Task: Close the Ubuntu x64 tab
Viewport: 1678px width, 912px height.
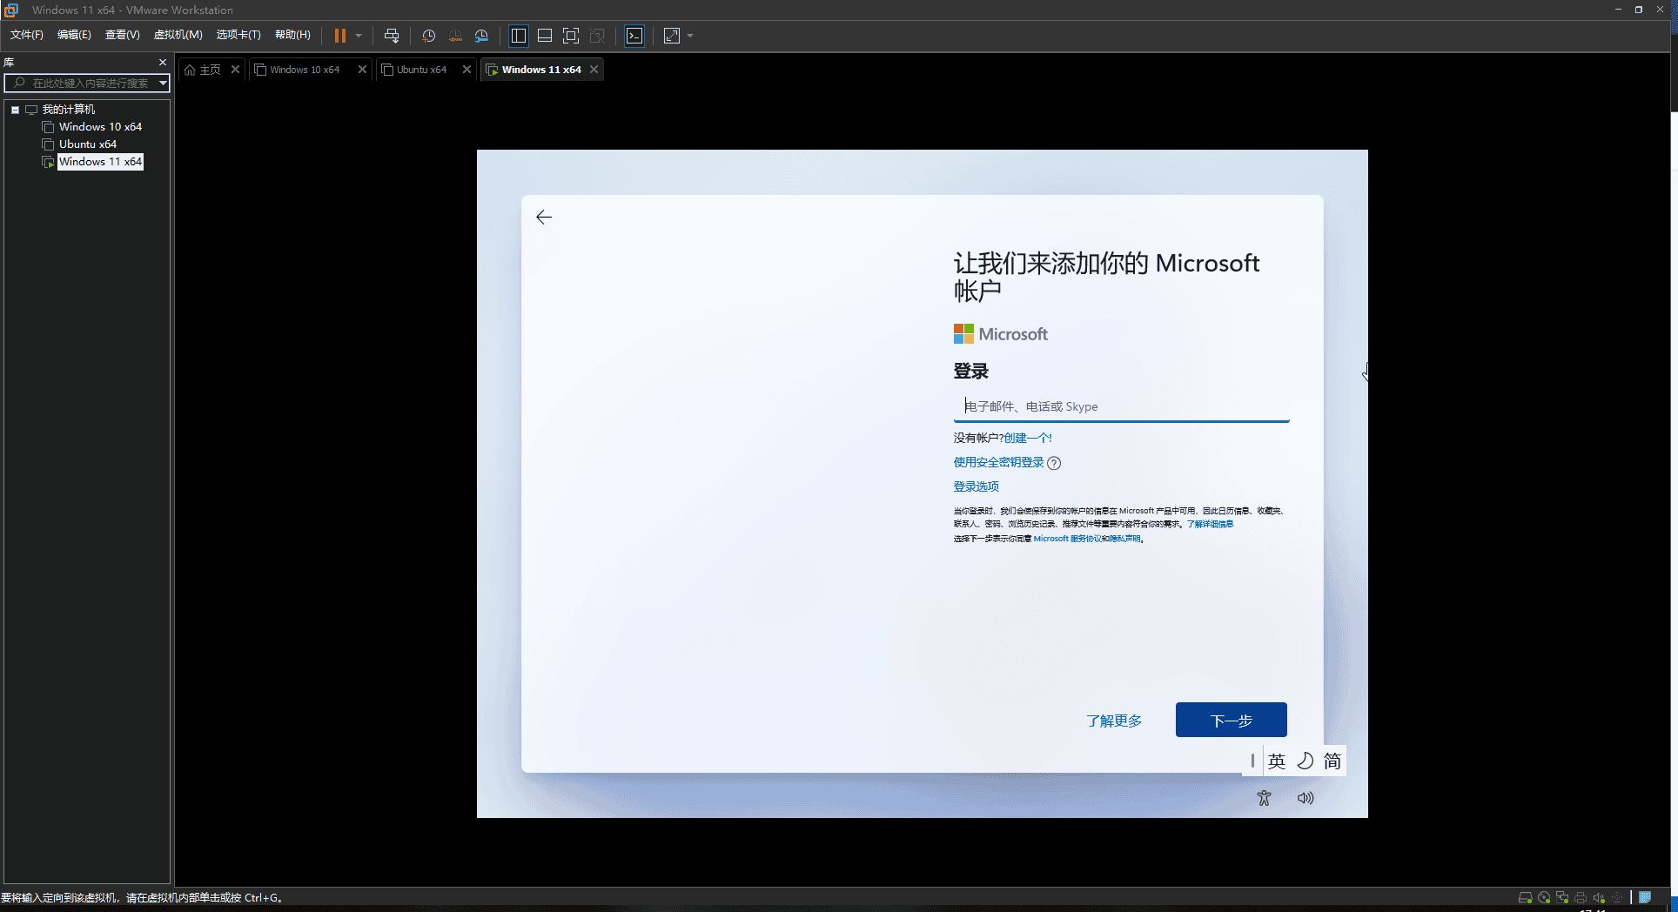Action: 466,70
